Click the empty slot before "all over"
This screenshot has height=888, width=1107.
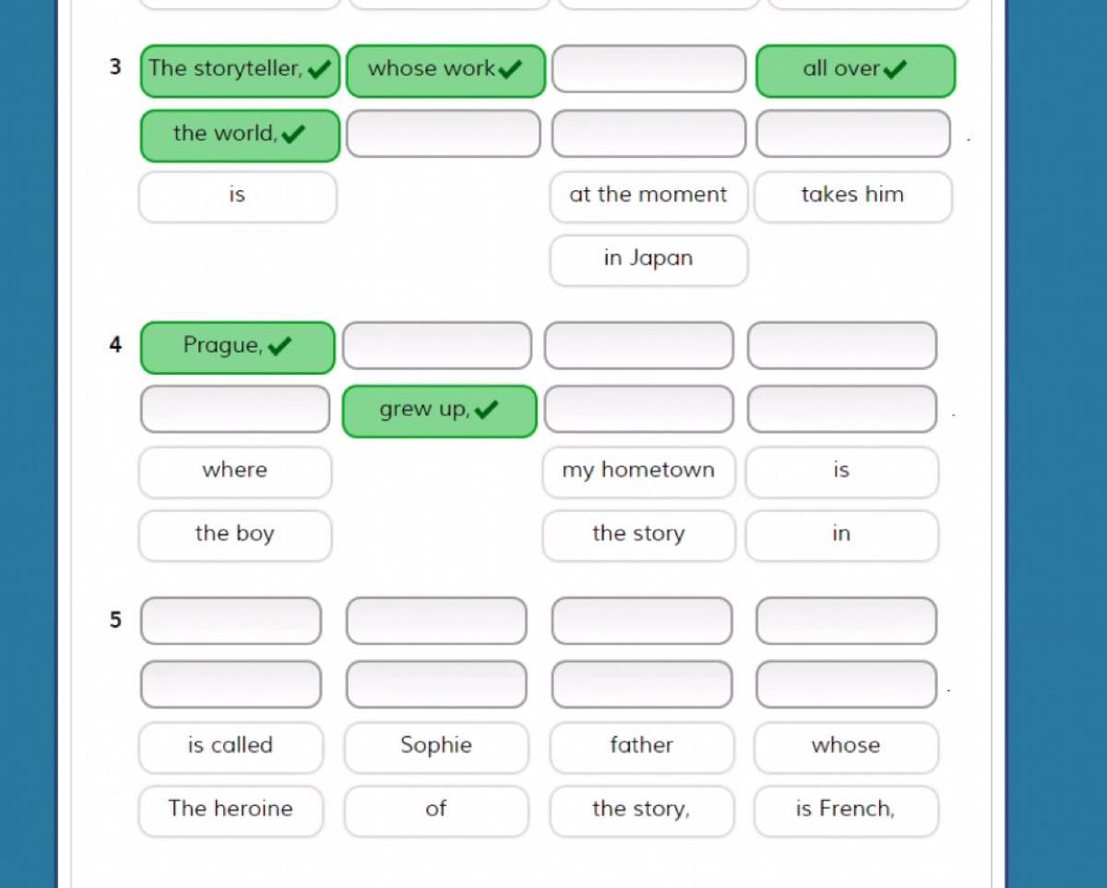pos(649,69)
